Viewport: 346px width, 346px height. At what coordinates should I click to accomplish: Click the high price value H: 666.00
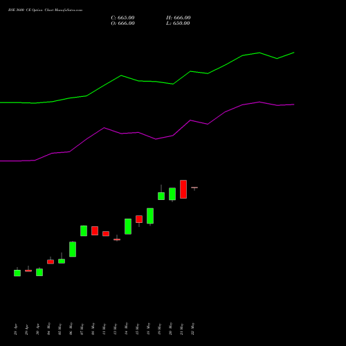[x=179, y=18]
